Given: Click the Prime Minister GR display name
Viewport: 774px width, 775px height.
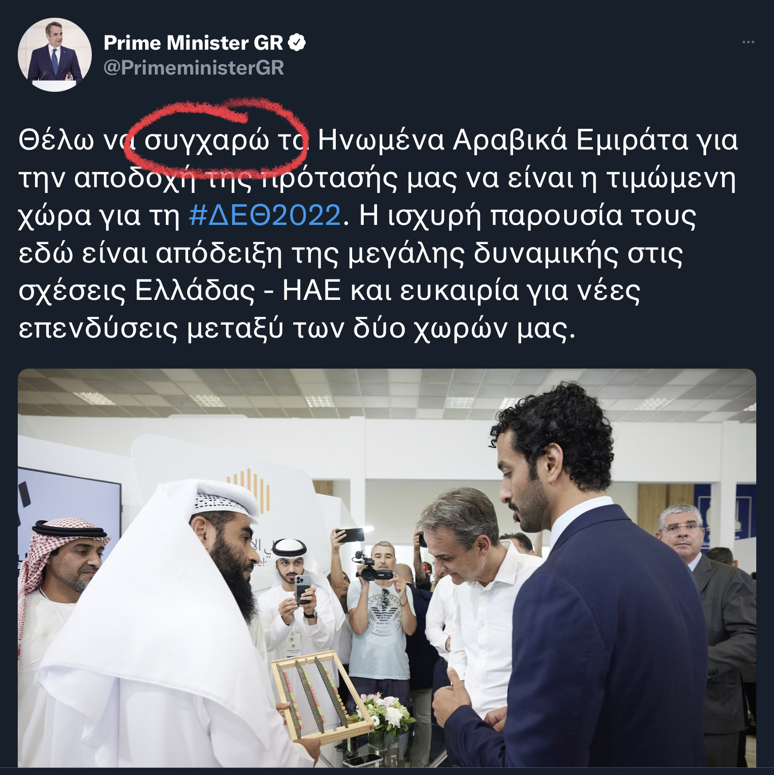Looking at the screenshot, I should pyautogui.click(x=193, y=43).
